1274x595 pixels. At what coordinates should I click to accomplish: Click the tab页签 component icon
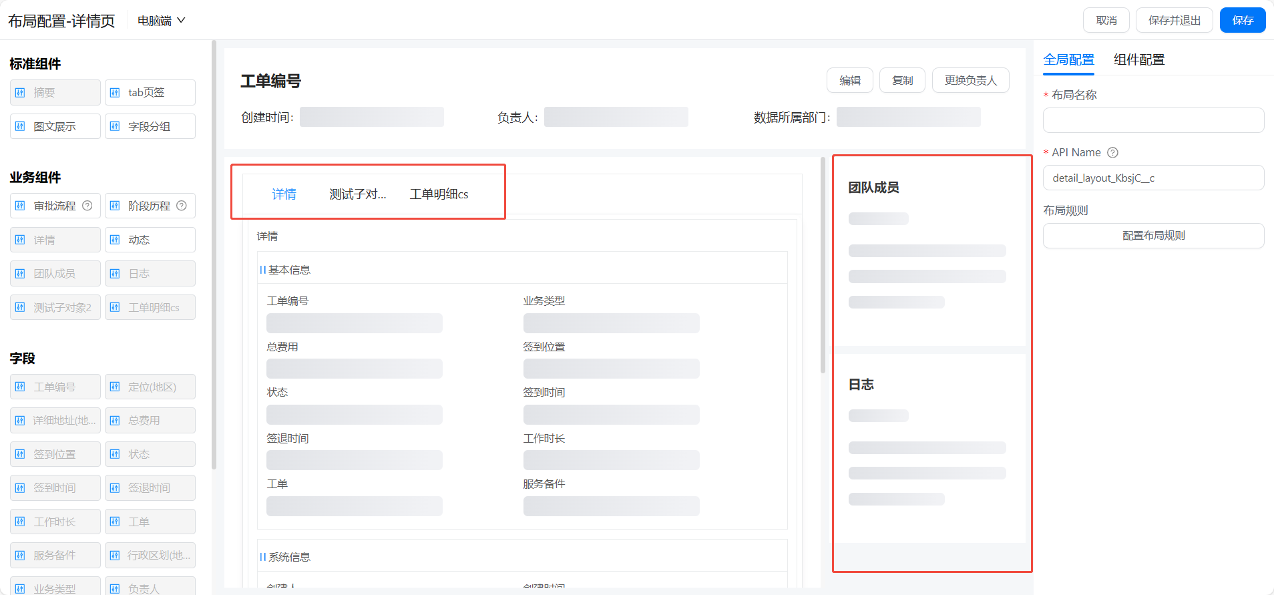(x=115, y=93)
